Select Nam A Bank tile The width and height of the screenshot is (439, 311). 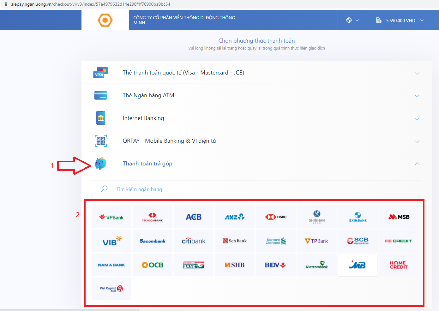(111, 265)
